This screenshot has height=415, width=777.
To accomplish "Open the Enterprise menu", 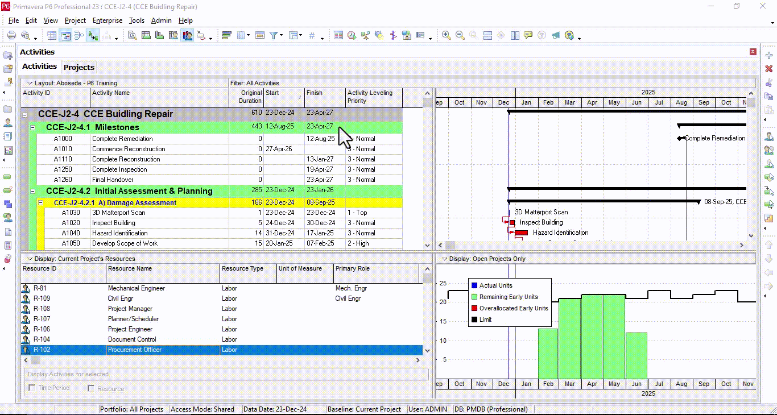I will 107,20.
